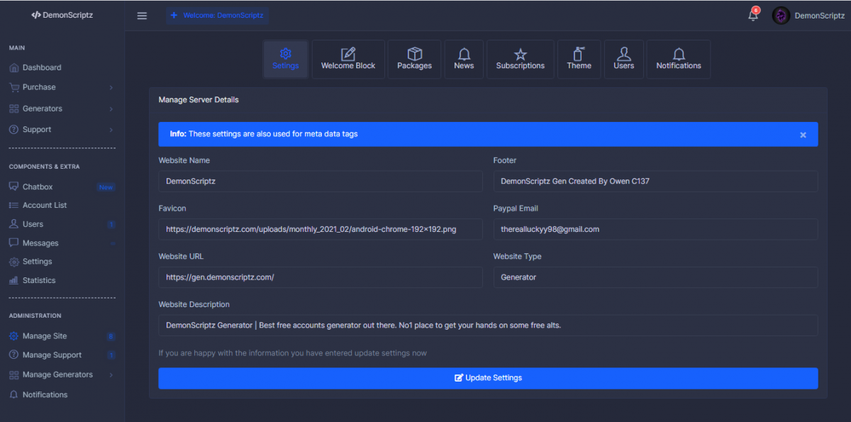Click the Website Name input field

(x=321, y=181)
